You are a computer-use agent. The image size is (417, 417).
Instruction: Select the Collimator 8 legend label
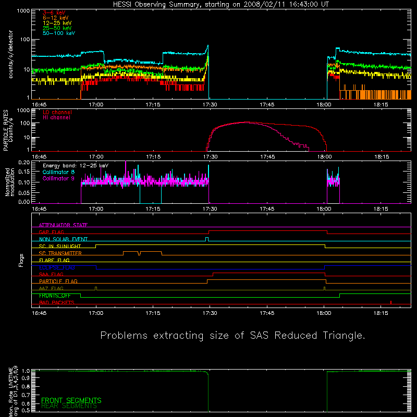click(x=58, y=172)
